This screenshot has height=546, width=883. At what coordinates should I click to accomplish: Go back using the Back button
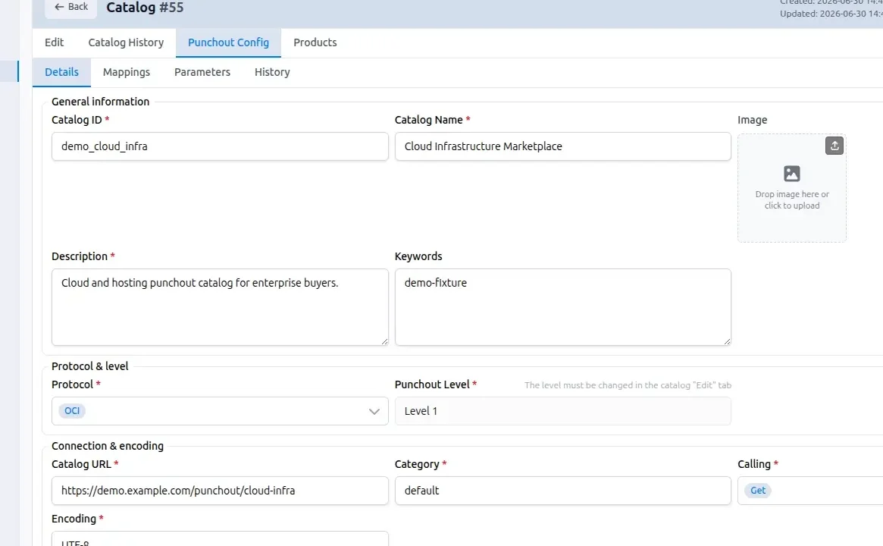point(71,7)
